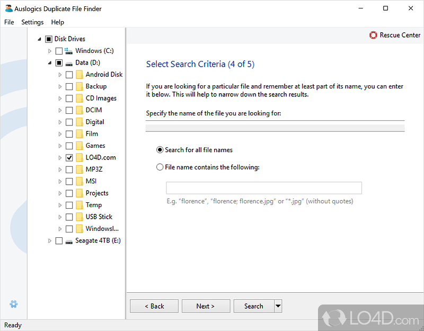
Task: Click the Rescue Center lifebuoy icon
Action: click(374, 35)
